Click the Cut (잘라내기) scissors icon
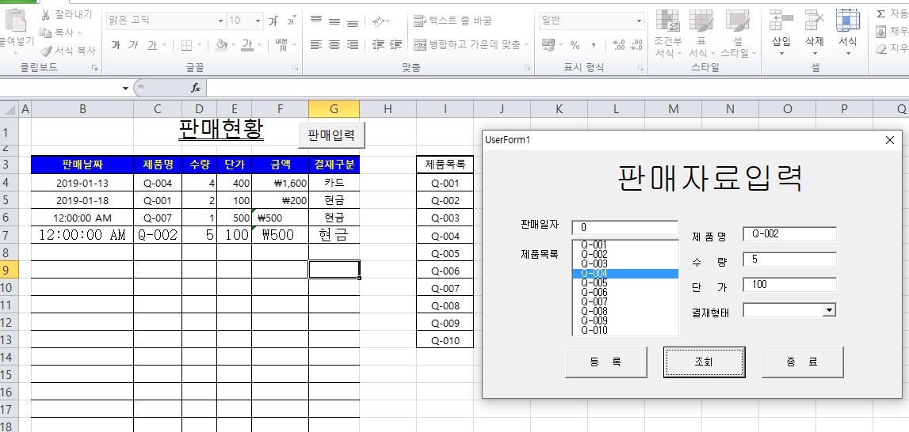 [x=46, y=15]
